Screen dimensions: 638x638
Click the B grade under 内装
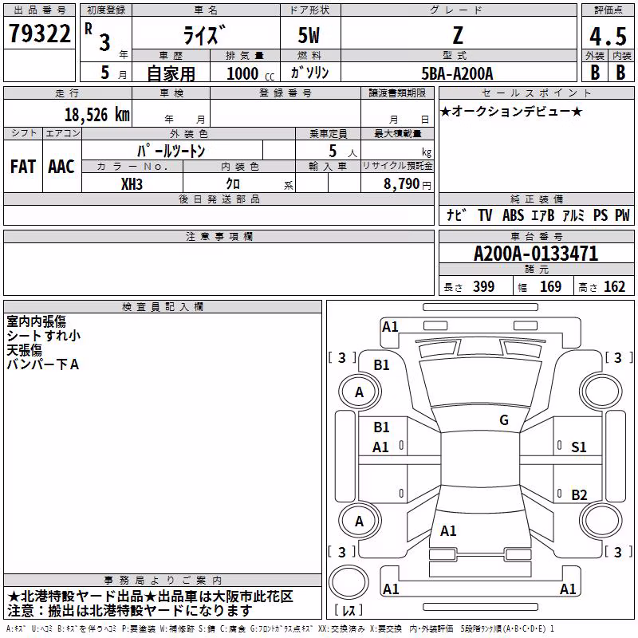pos(621,73)
